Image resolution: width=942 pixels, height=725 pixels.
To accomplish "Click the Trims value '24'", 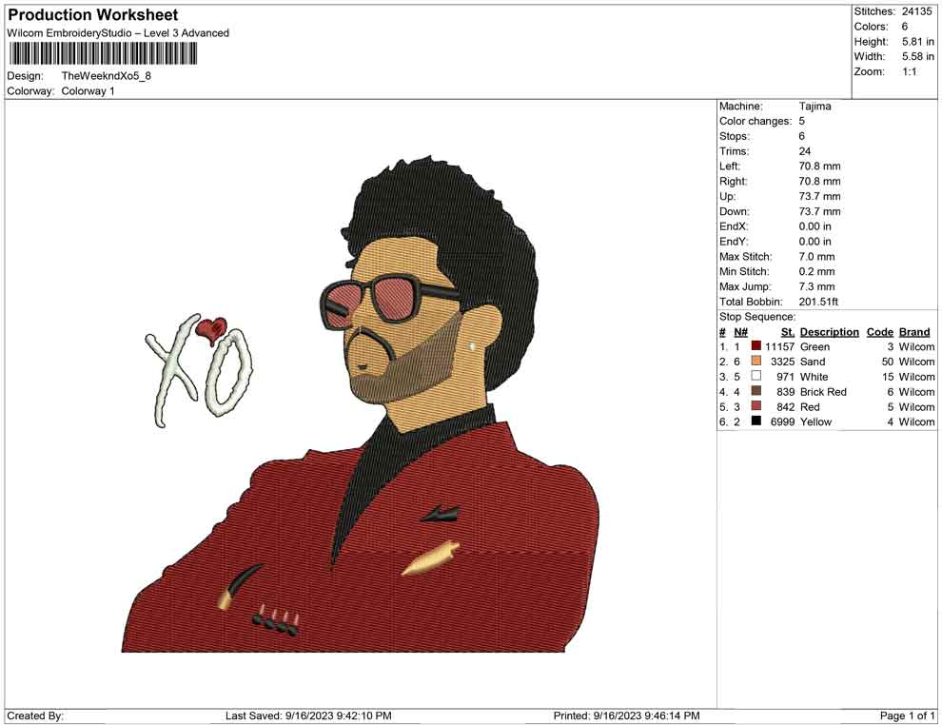I will click(x=805, y=150).
